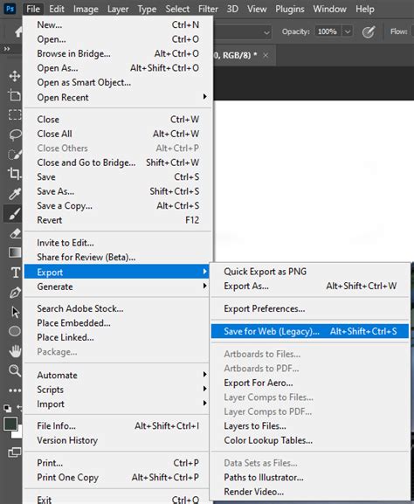Open File Info... dialog
The image size is (414, 504).
117,426
